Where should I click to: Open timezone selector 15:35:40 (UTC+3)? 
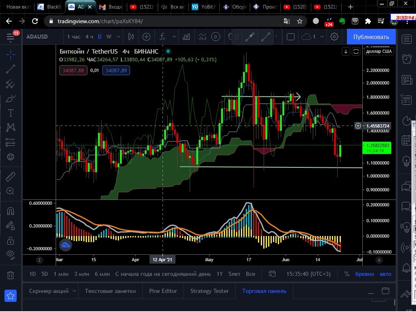click(x=308, y=274)
